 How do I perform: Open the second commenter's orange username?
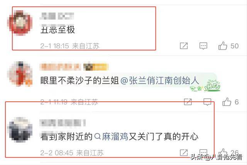(x=60, y=67)
